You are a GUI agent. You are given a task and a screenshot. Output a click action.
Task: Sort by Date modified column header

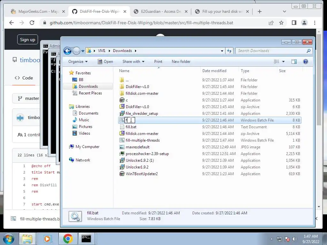pos(214,71)
